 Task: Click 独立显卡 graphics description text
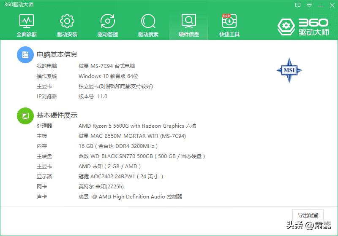[x=116, y=86]
